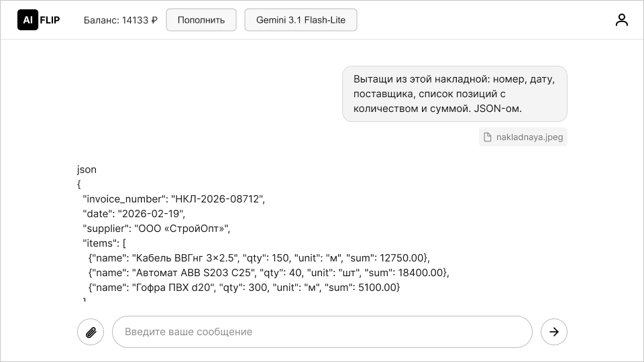Click the paperclip attach file icon
Viewport: 644px width, 362px height.
pyautogui.click(x=91, y=332)
